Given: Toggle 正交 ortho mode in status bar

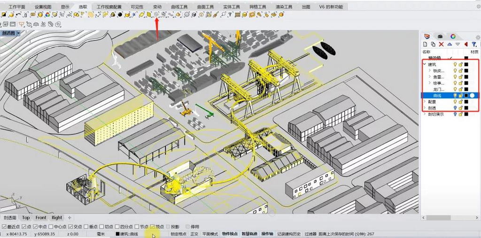Looking at the screenshot, I should click(x=194, y=234).
